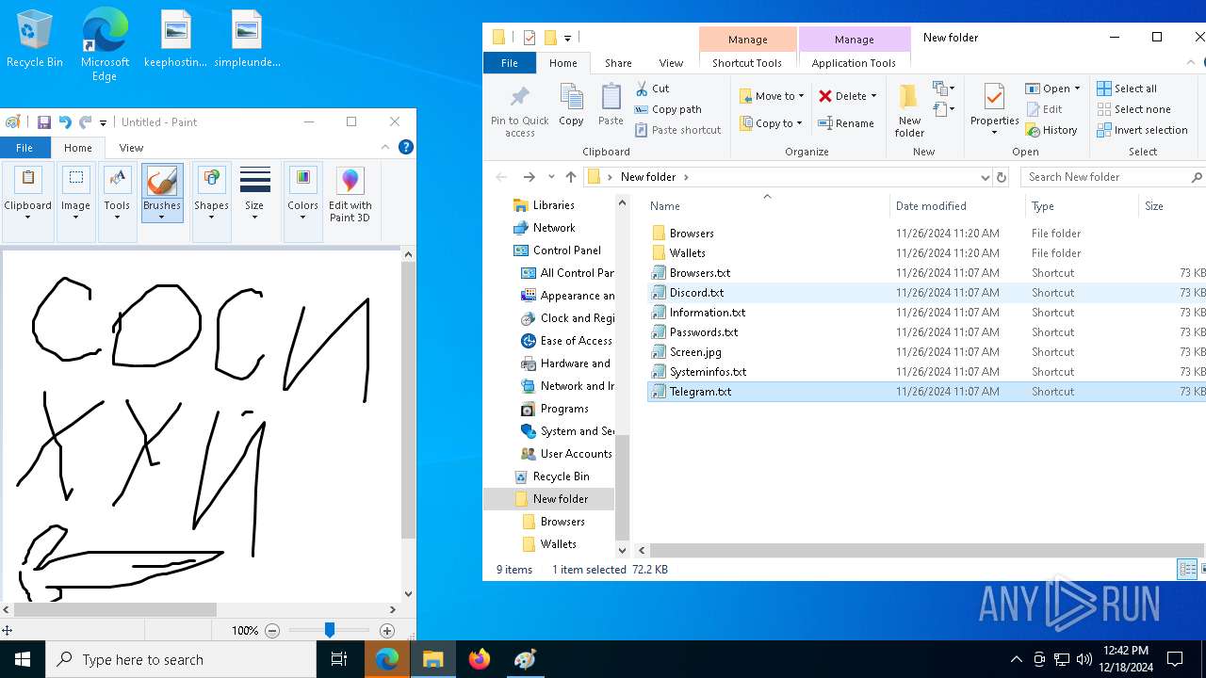
Task: Click the Firefox icon on taskbar
Action: (x=480, y=659)
